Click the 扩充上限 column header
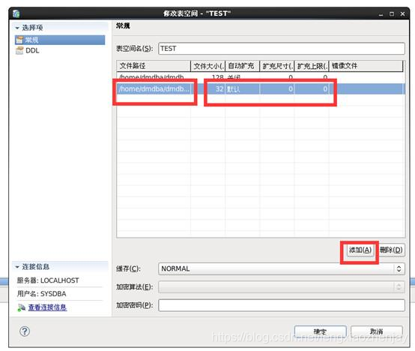The height and width of the screenshot is (351, 415). 312,66
